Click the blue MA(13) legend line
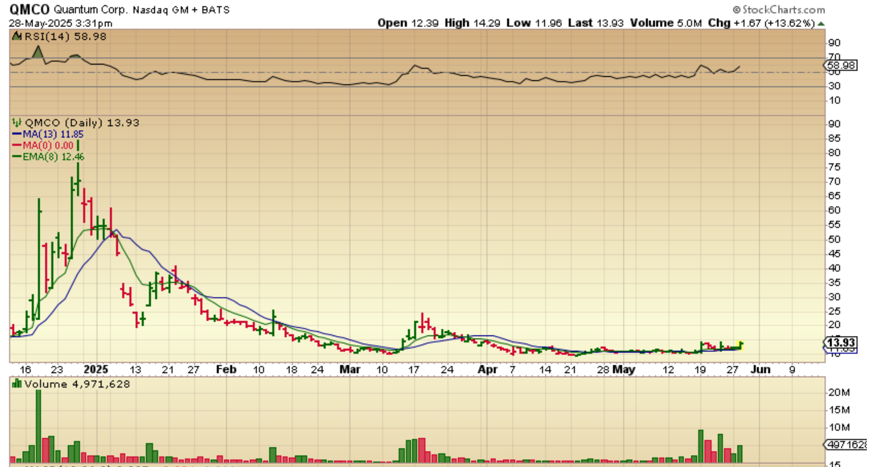Viewport: 870px width, 467px height. point(17,134)
